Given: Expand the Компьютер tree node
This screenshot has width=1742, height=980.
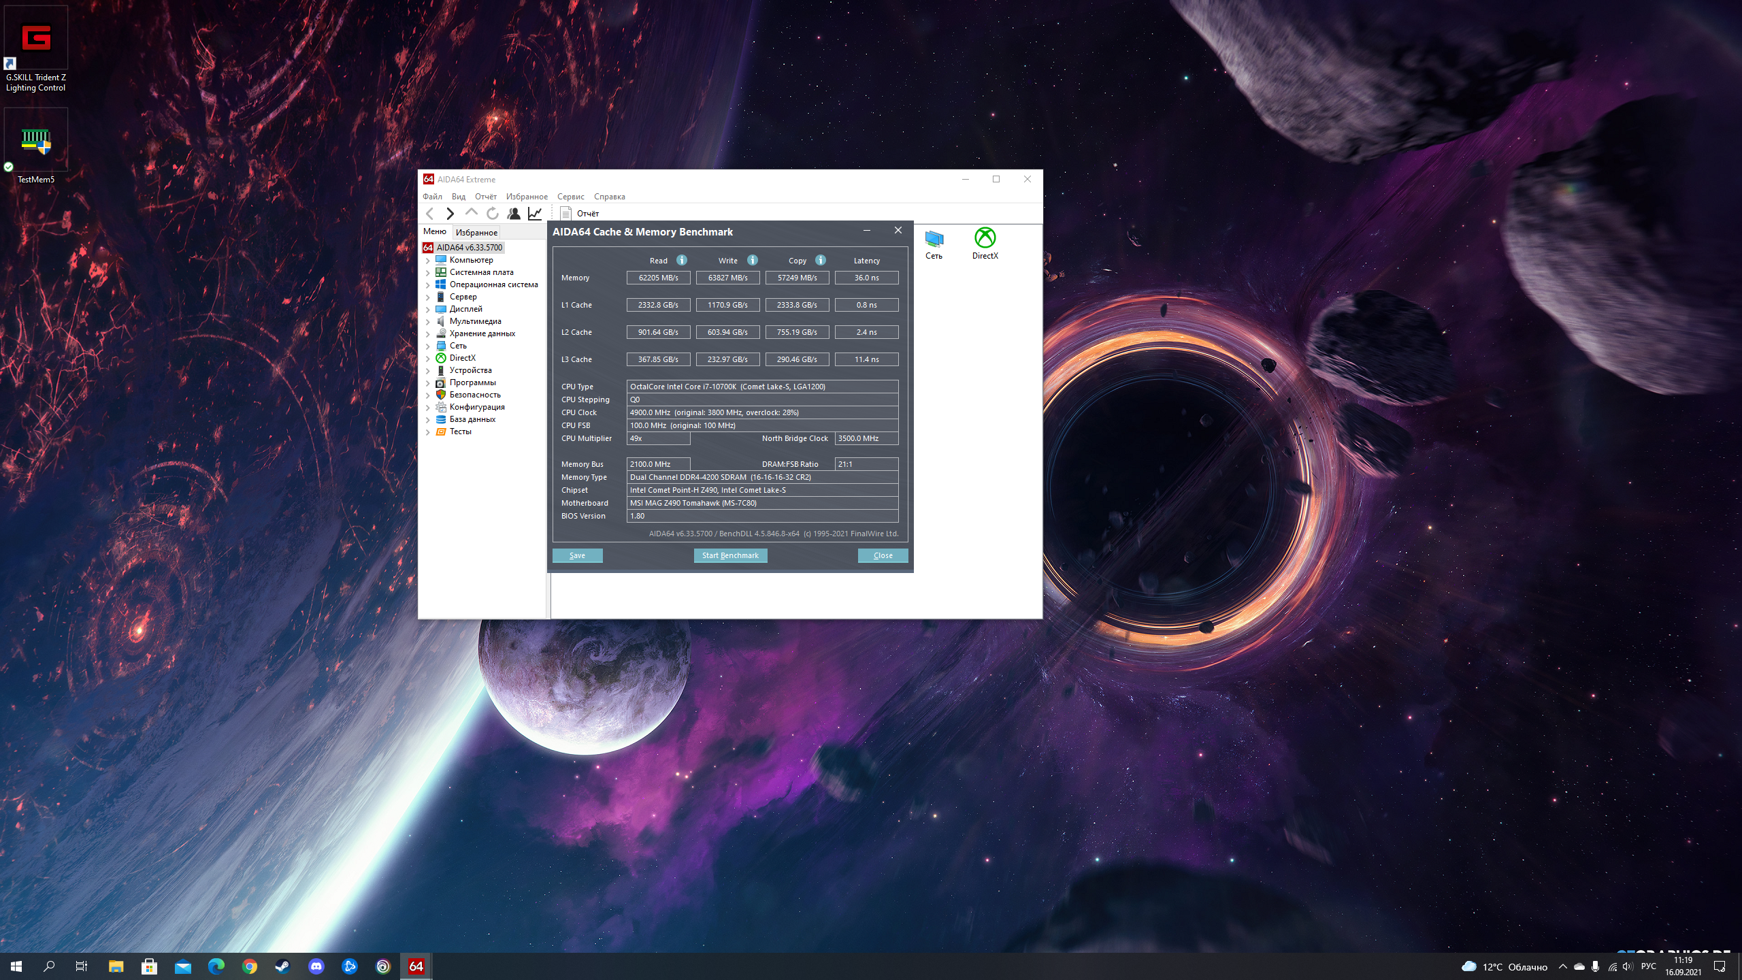Looking at the screenshot, I should tap(427, 261).
